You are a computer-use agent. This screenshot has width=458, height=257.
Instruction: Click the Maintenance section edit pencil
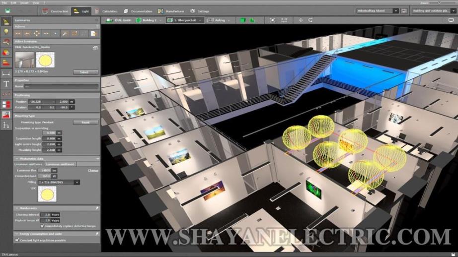[97, 208]
